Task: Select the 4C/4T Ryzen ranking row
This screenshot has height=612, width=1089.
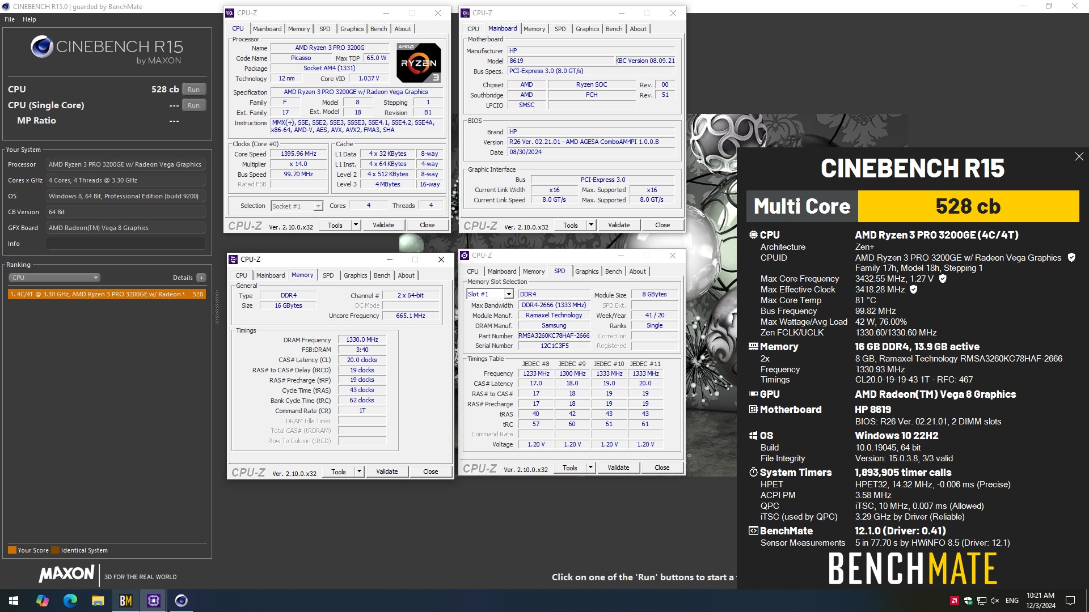Action: click(107, 294)
